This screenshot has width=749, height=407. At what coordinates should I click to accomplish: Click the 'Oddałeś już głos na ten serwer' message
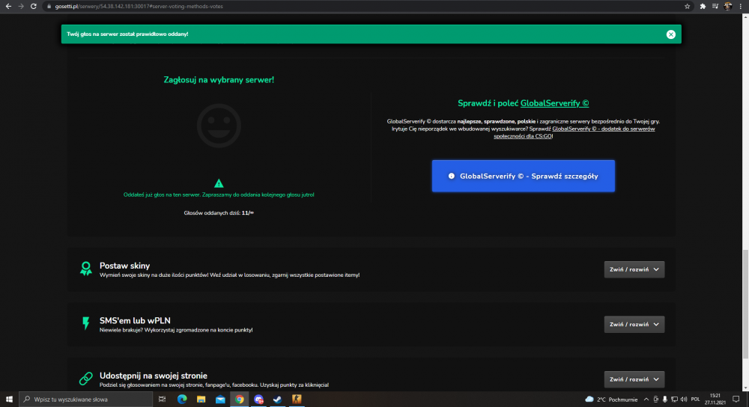219,195
